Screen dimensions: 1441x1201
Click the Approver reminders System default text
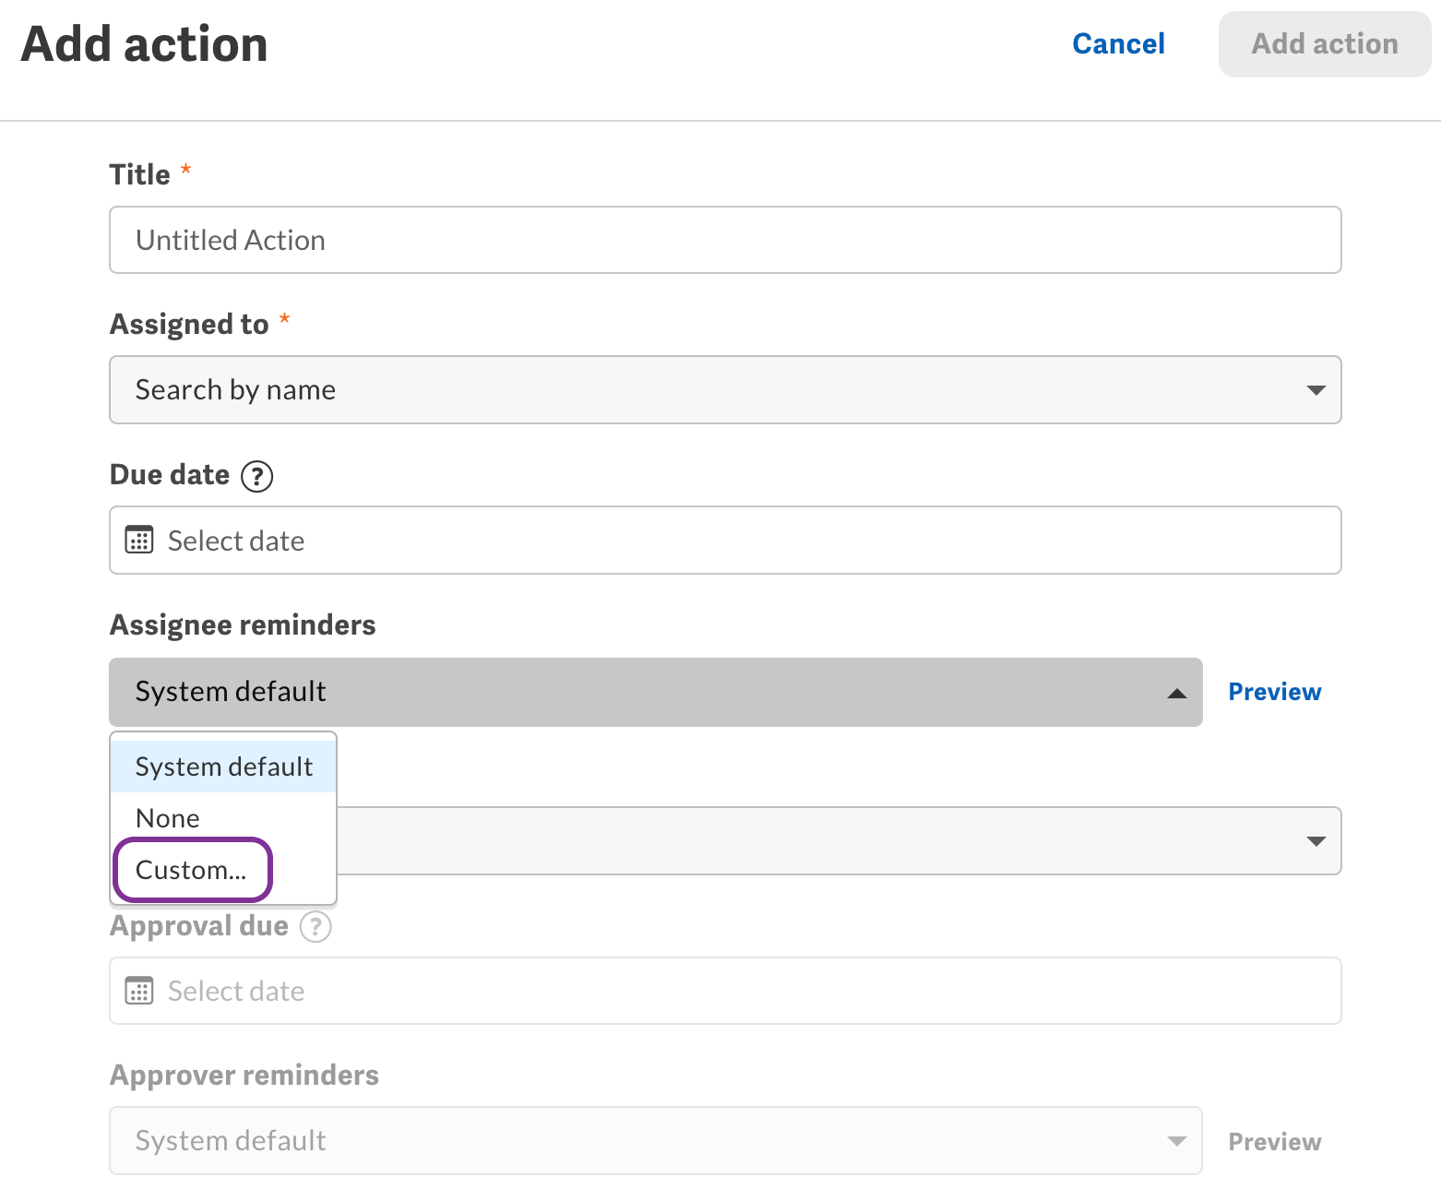231,1141
